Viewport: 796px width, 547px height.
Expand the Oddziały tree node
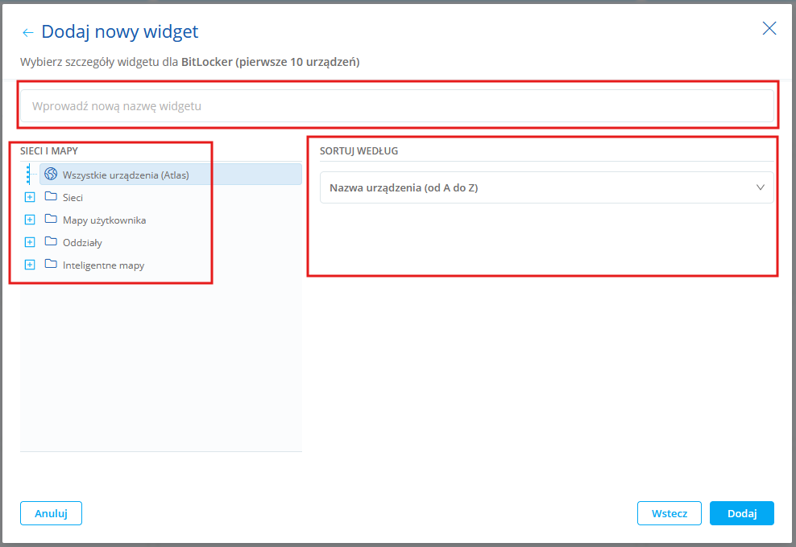pos(30,242)
